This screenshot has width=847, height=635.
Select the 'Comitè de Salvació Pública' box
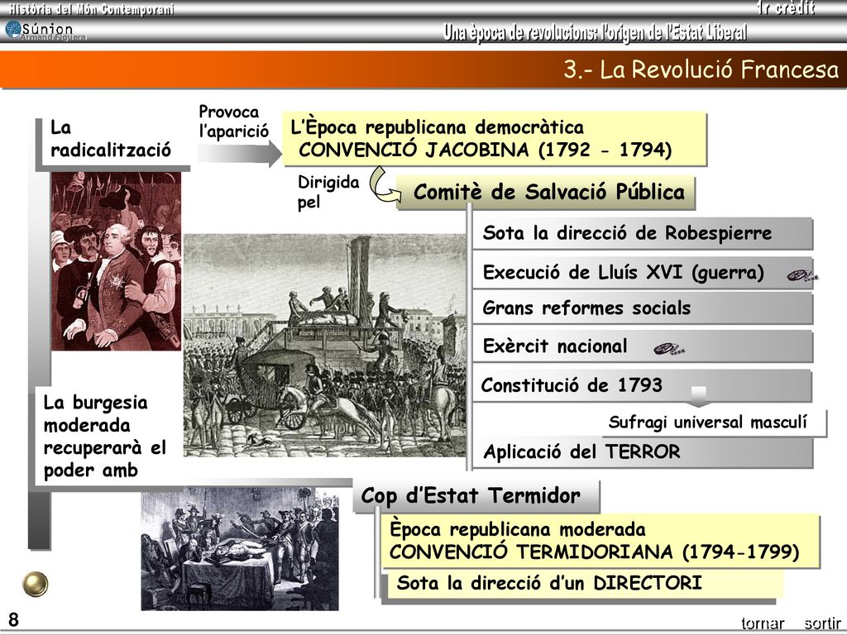pos(546,192)
